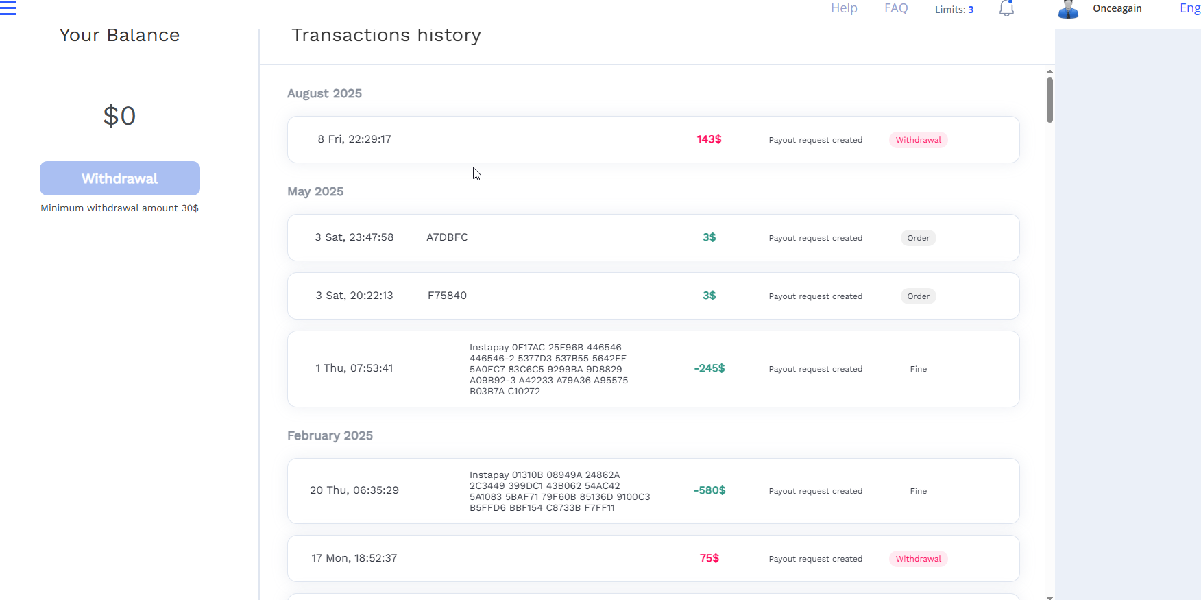This screenshot has height=600, width=1201.
Task: Click the scrollbar up arrow
Action: [x=1050, y=71]
